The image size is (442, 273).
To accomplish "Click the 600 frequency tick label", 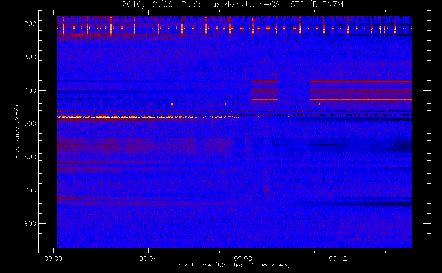I will pyautogui.click(x=30, y=157).
